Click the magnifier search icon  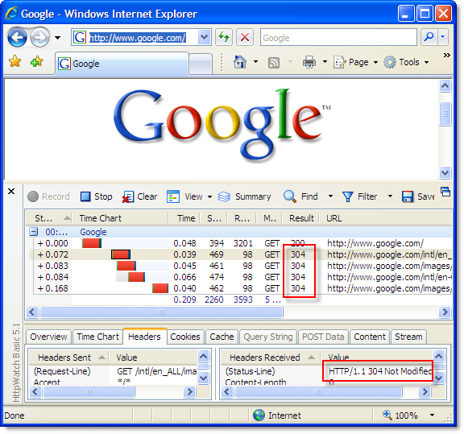[x=429, y=37]
